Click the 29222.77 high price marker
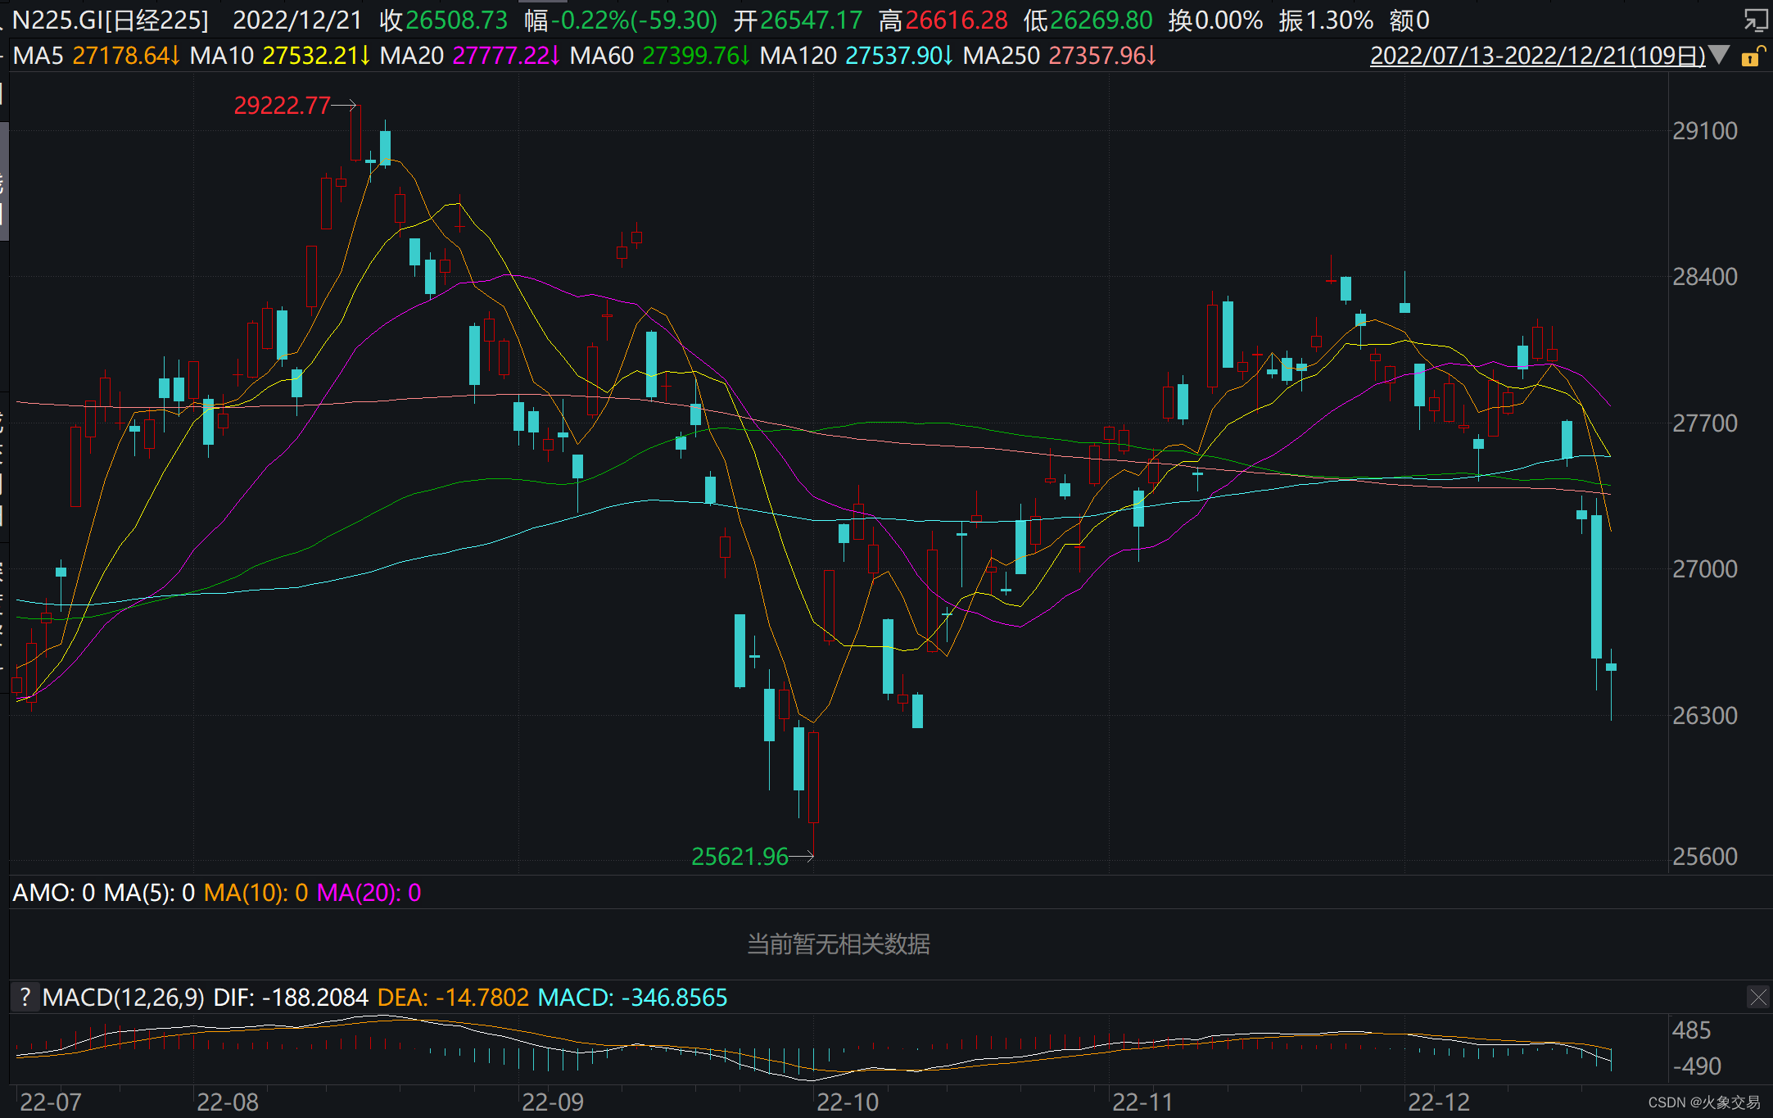The width and height of the screenshot is (1773, 1118). point(282,105)
